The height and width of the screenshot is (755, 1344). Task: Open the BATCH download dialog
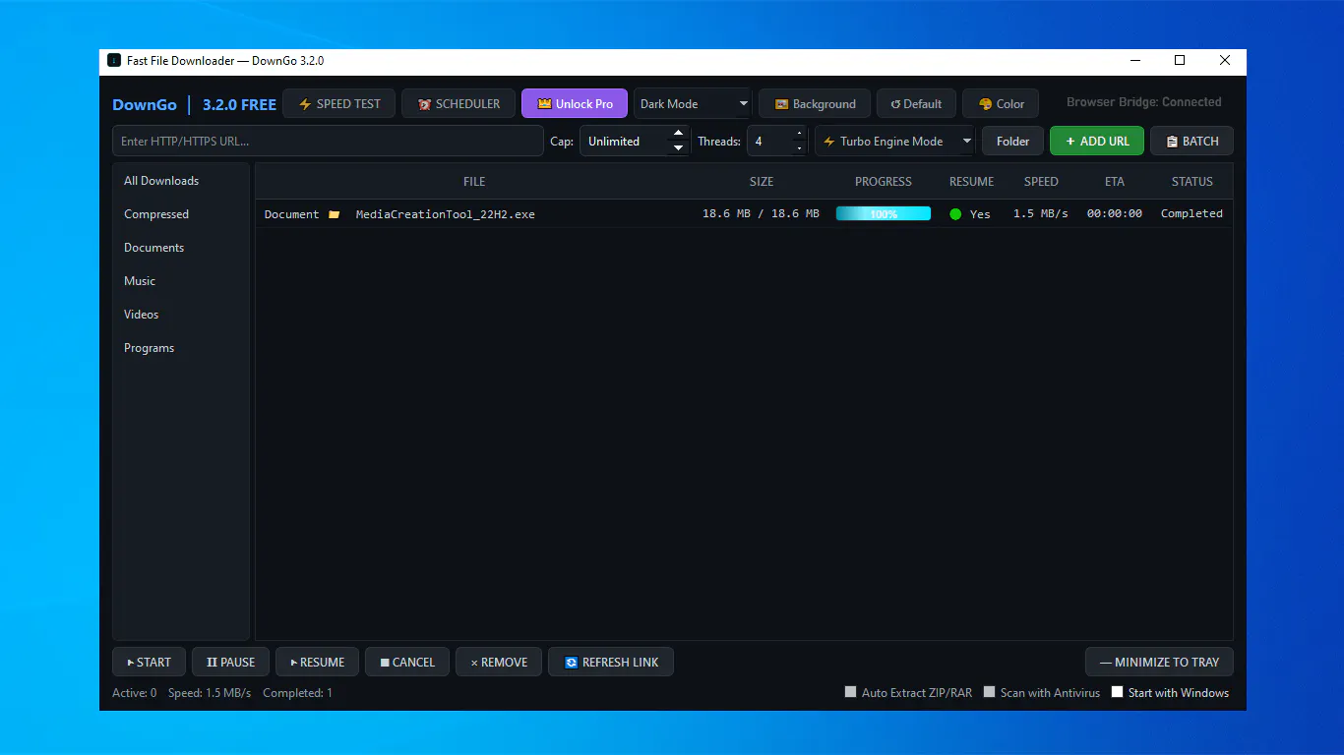pos(1191,141)
